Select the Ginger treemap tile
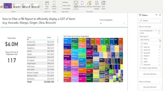The height and width of the screenshot is (91, 163). (x=89, y=71)
